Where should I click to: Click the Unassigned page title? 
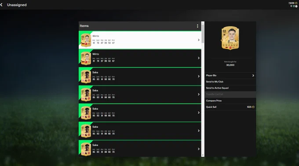point(17,5)
